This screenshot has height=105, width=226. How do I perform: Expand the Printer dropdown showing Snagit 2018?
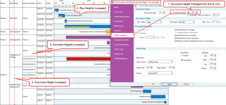click(160, 73)
